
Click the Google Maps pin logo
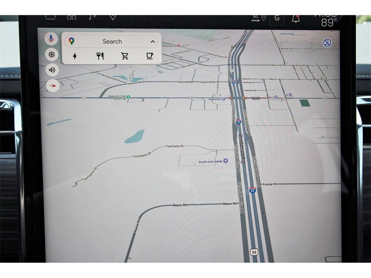point(72,41)
